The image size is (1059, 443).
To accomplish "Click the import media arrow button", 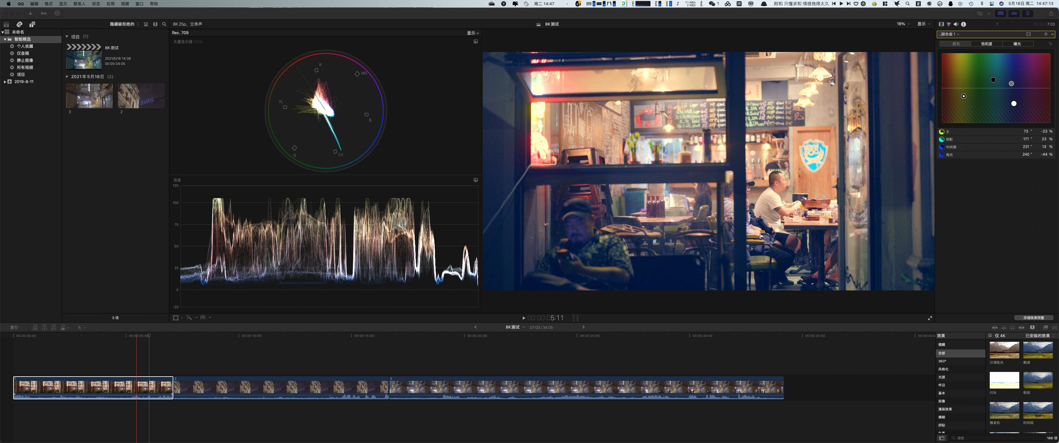I will 30,13.
